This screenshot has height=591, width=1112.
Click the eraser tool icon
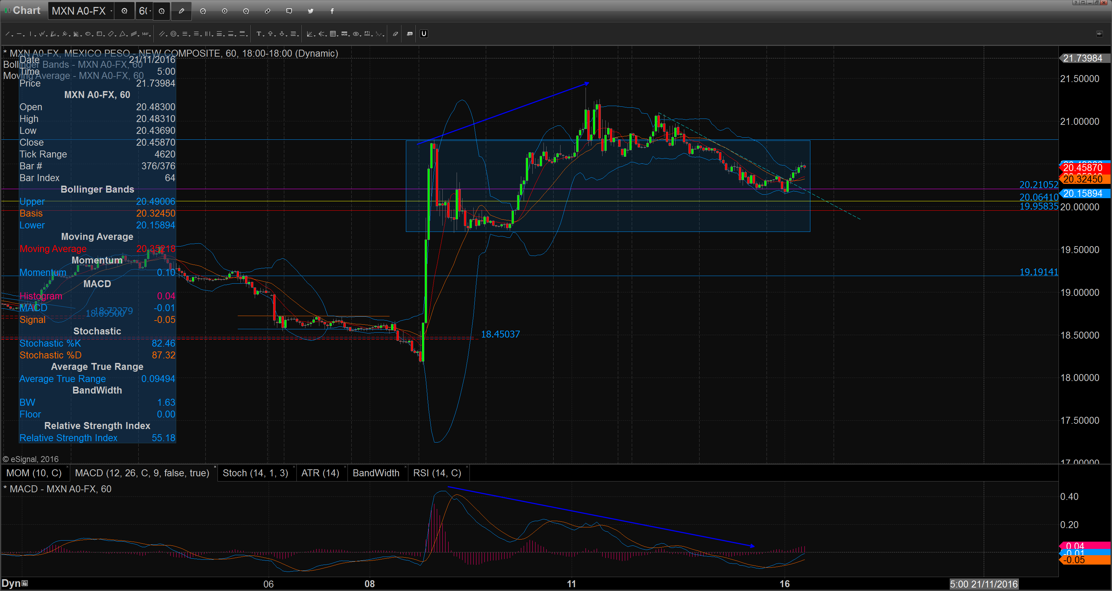pyautogui.click(x=395, y=34)
